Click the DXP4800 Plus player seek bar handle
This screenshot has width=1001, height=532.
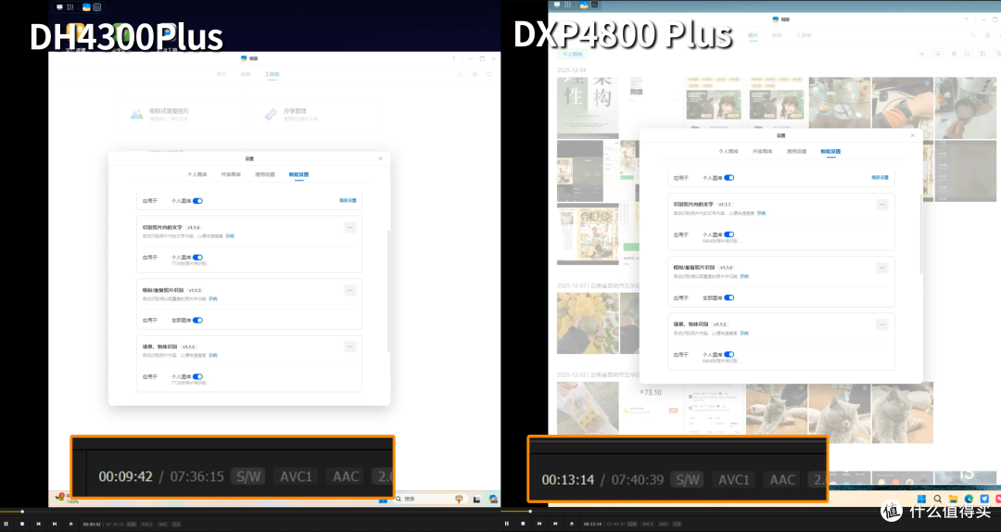pyautogui.click(x=530, y=511)
